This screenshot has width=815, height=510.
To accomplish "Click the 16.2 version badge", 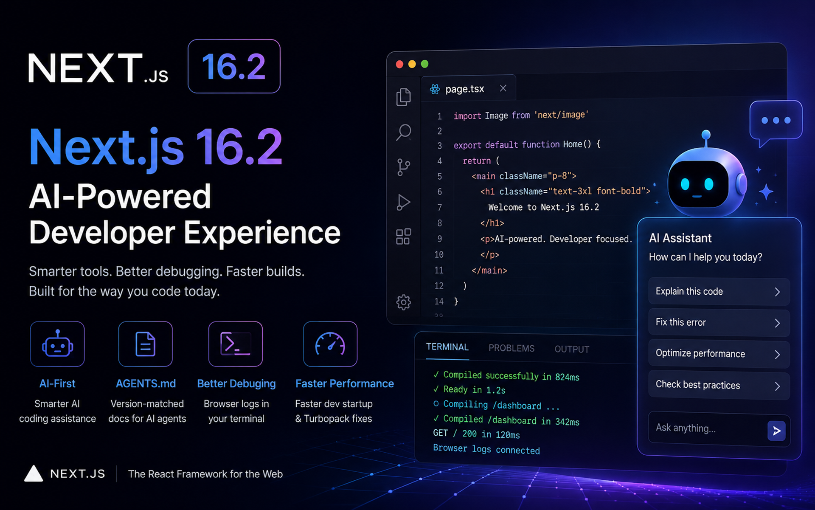I will (x=234, y=66).
